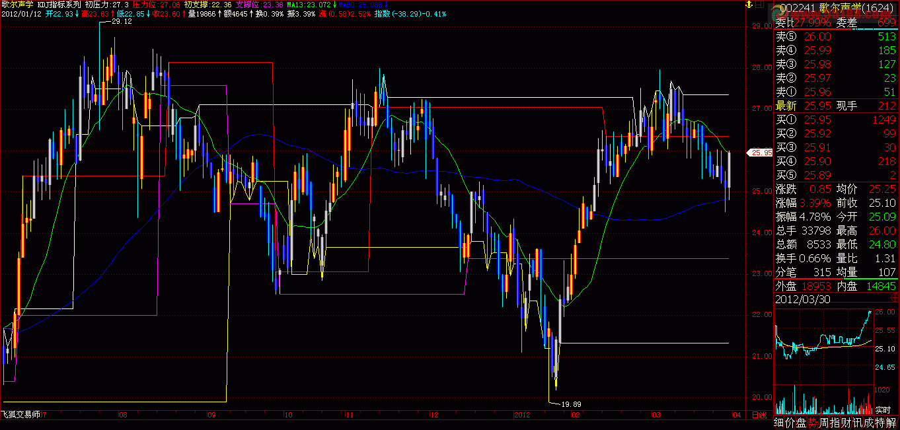Click the 卖② 25.97 order row
The image size is (900, 430).
pos(836,78)
